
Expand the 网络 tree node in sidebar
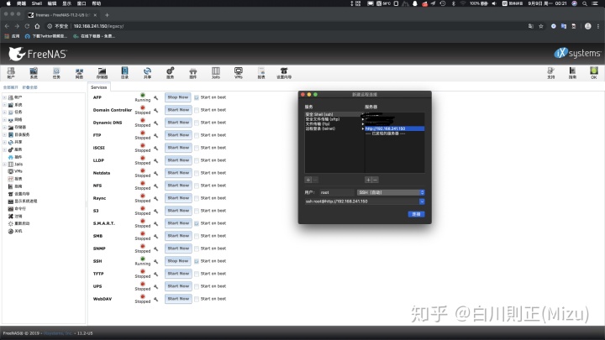point(5,120)
